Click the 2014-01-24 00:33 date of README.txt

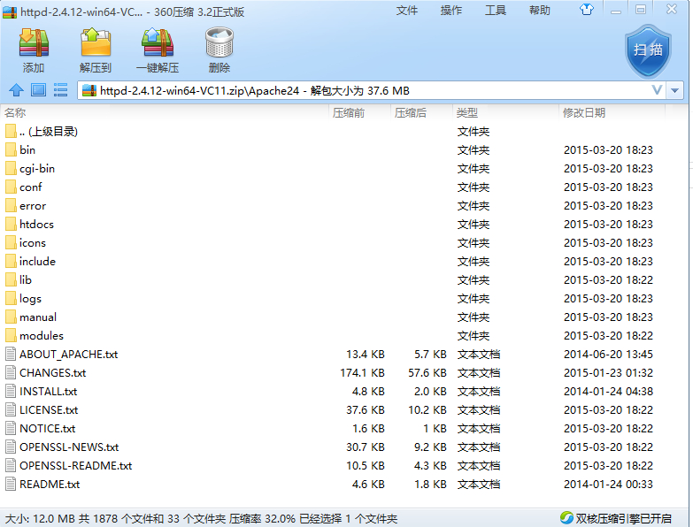pos(608,484)
